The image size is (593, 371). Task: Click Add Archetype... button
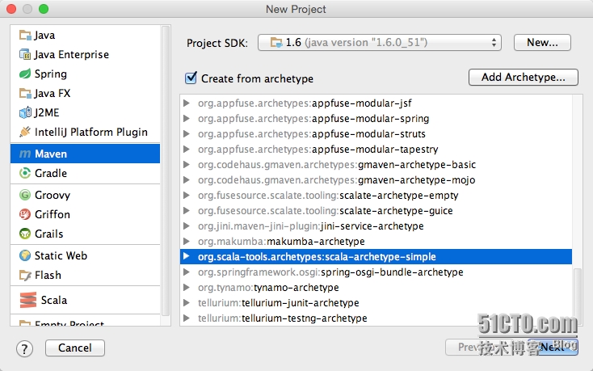click(x=523, y=77)
